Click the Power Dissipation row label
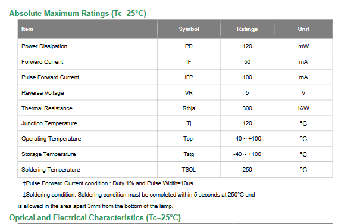The image size is (357, 224). click(44, 46)
